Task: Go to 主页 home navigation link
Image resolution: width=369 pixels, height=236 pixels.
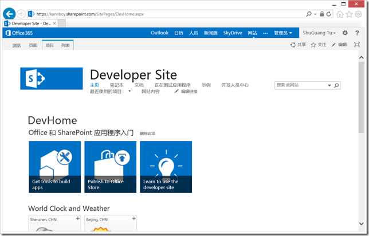Action: pos(95,85)
